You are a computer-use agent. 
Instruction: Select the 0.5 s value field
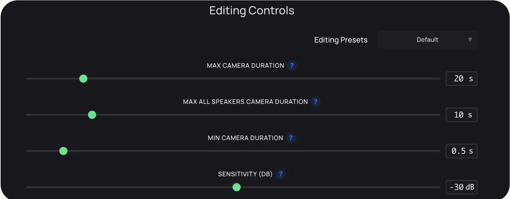pos(461,151)
